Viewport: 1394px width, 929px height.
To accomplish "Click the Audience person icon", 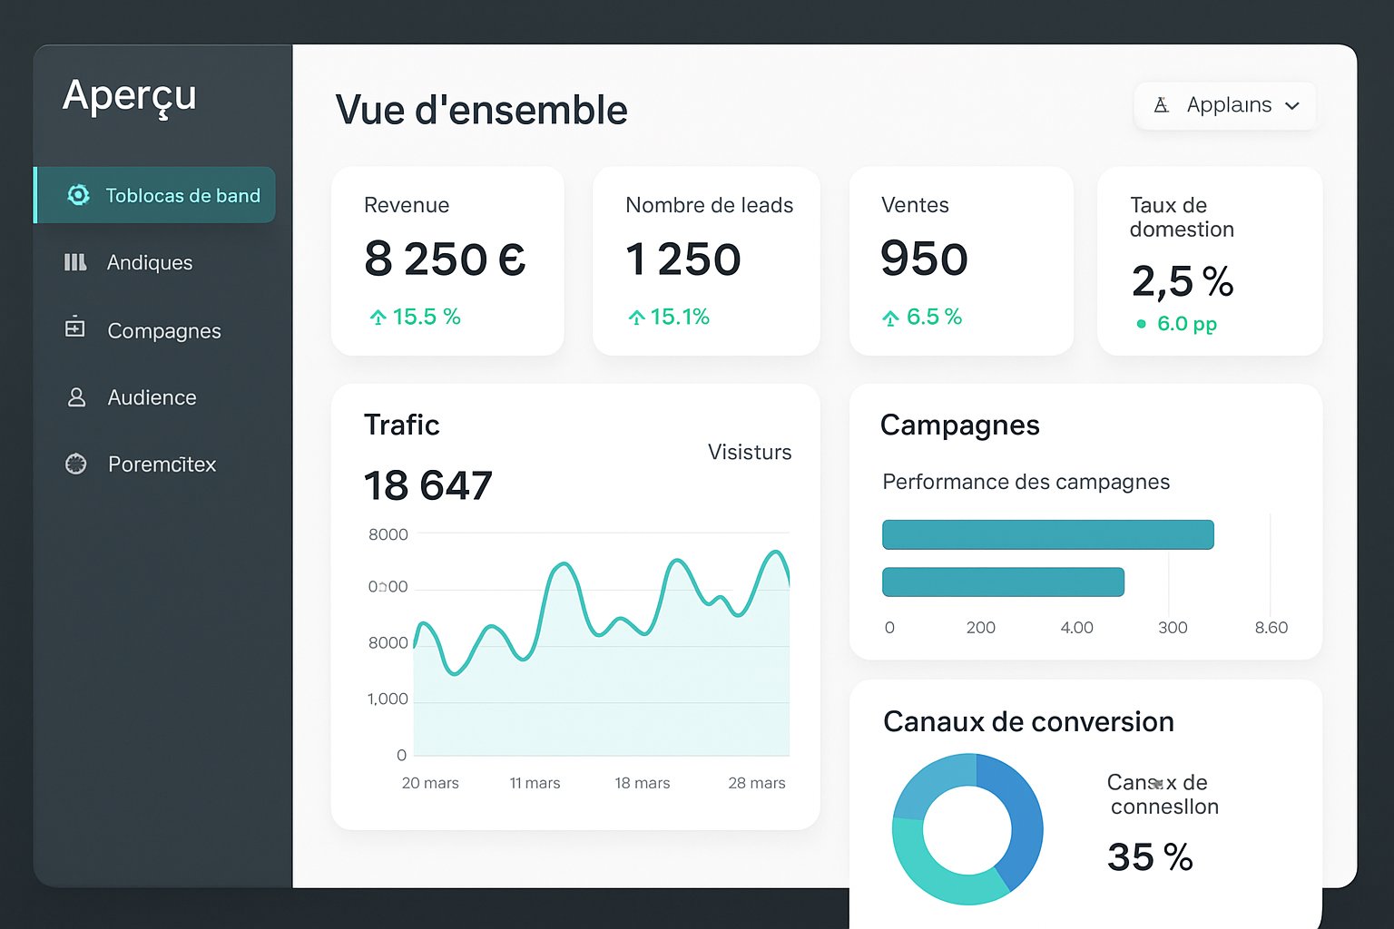I will click(x=76, y=397).
